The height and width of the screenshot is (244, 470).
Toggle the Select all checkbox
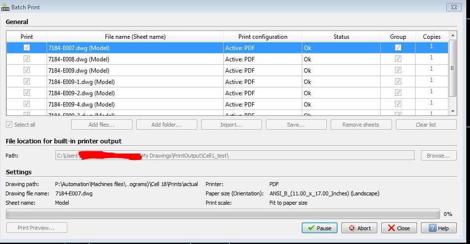coord(9,125)
